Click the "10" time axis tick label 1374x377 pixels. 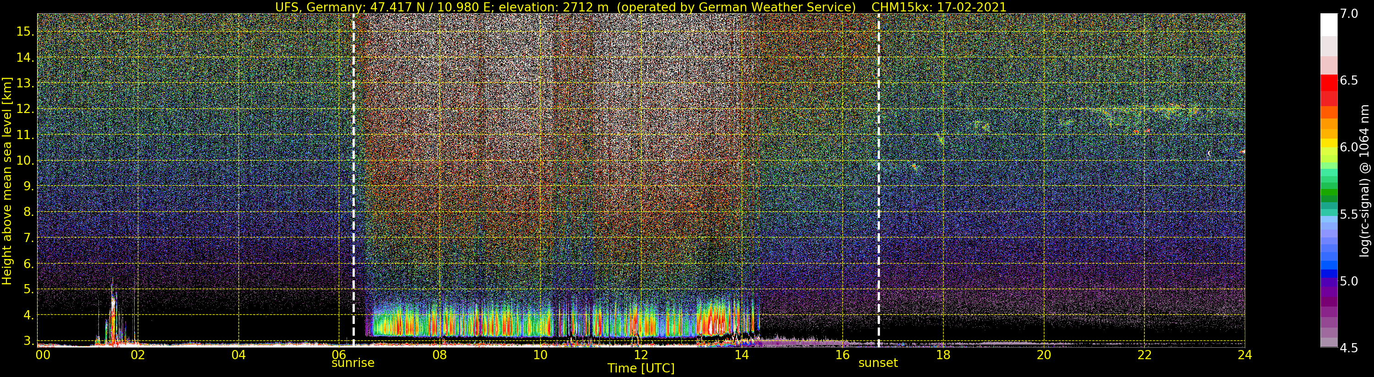(540, 355)
